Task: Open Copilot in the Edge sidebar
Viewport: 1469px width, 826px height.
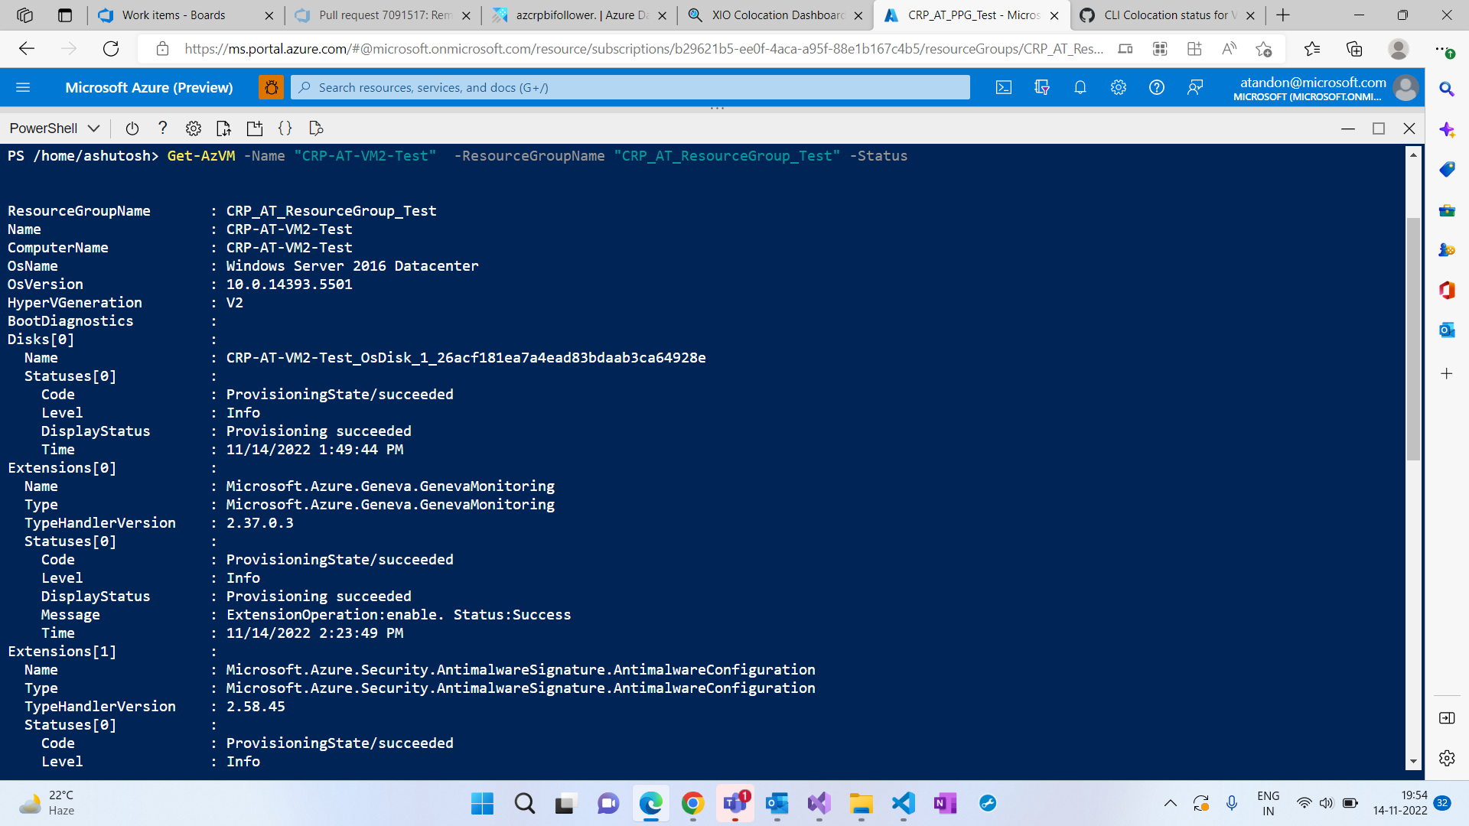Action: point(1447,129)
